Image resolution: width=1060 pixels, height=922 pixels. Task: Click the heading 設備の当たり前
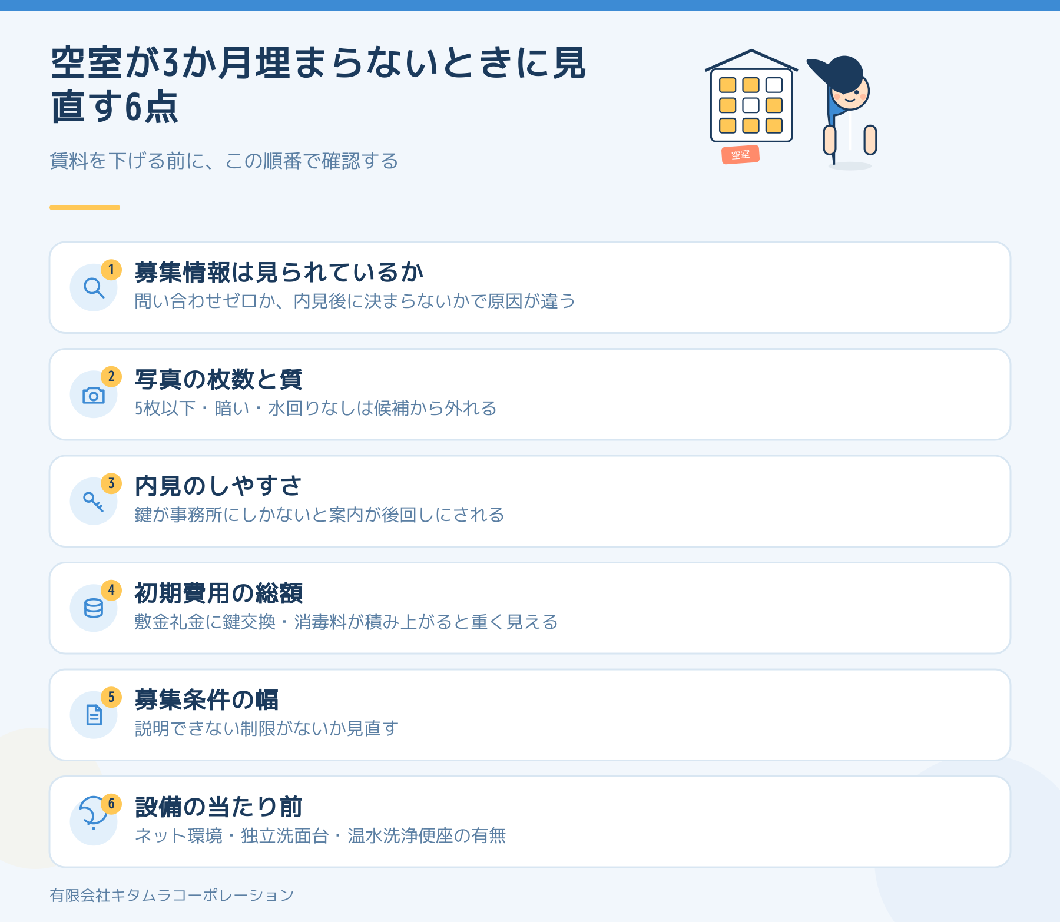(218, 807)
